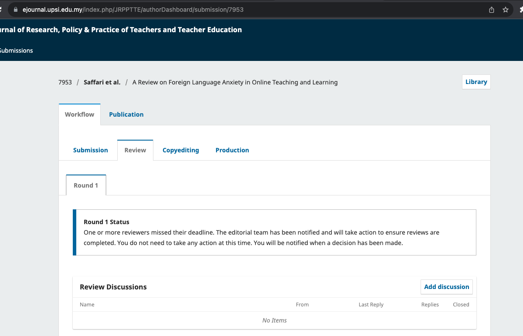The image size is (523, 336).
Task: Go to the Copyediting stage tab
Action: [x=180, y=150]
